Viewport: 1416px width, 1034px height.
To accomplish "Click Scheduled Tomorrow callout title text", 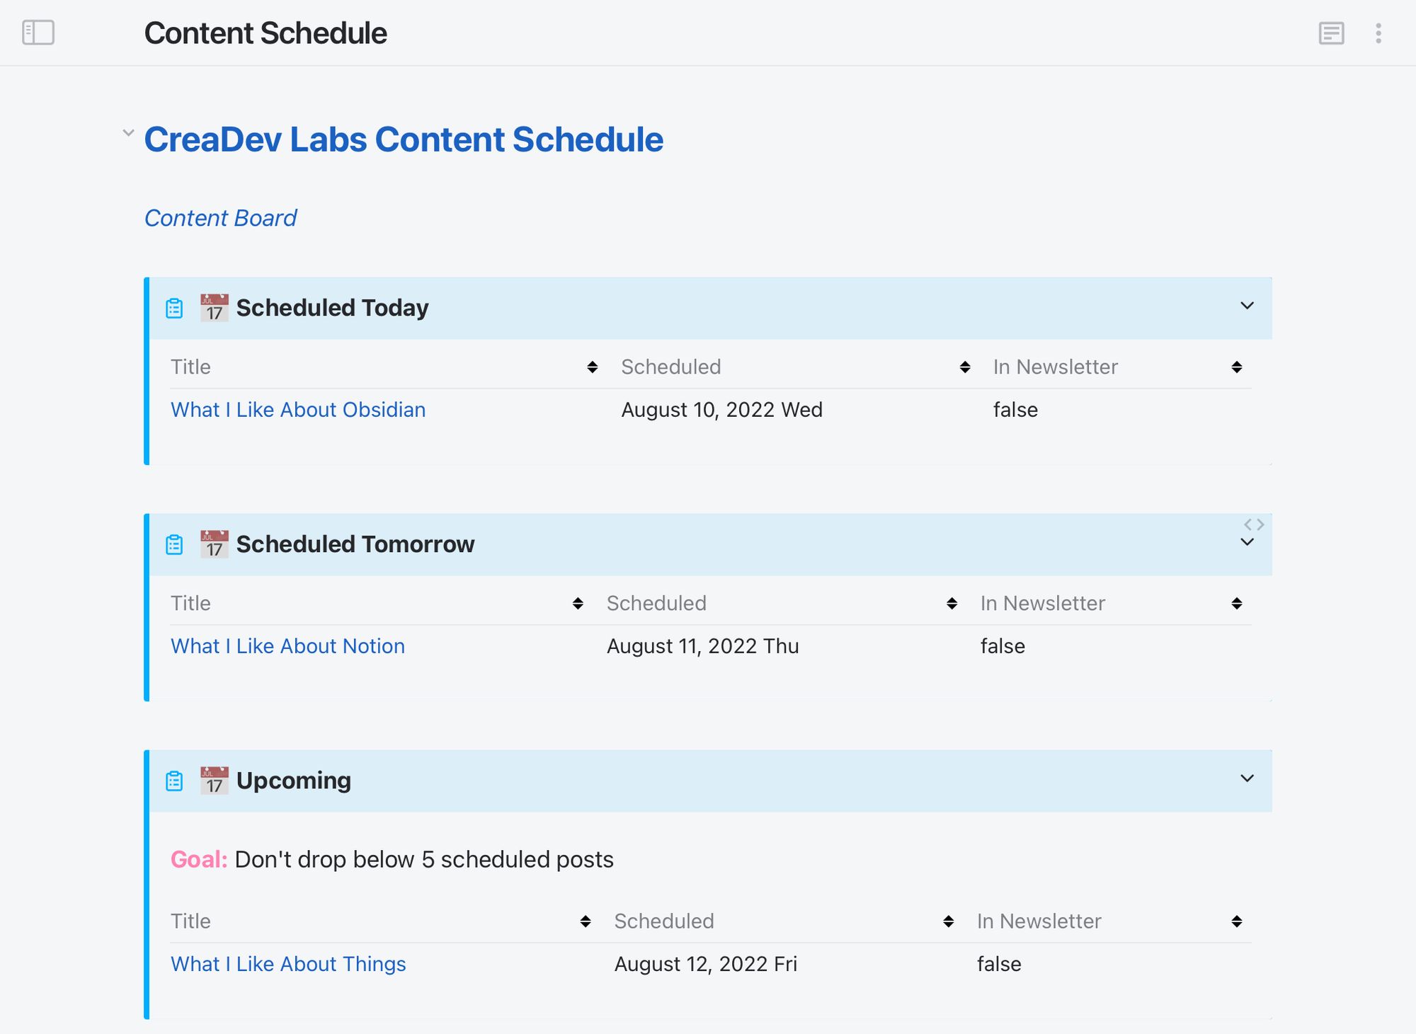I will coord(355,544).
